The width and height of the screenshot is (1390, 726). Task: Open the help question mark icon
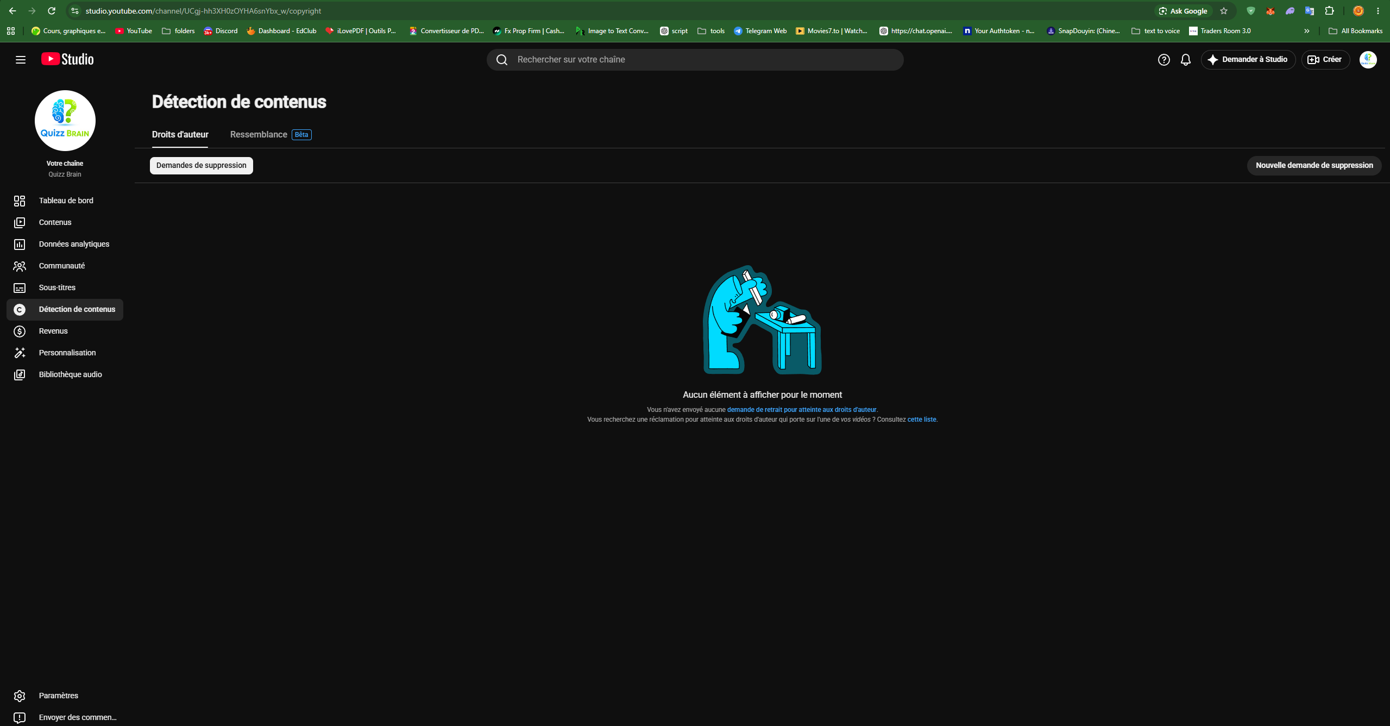[1163, 60]
